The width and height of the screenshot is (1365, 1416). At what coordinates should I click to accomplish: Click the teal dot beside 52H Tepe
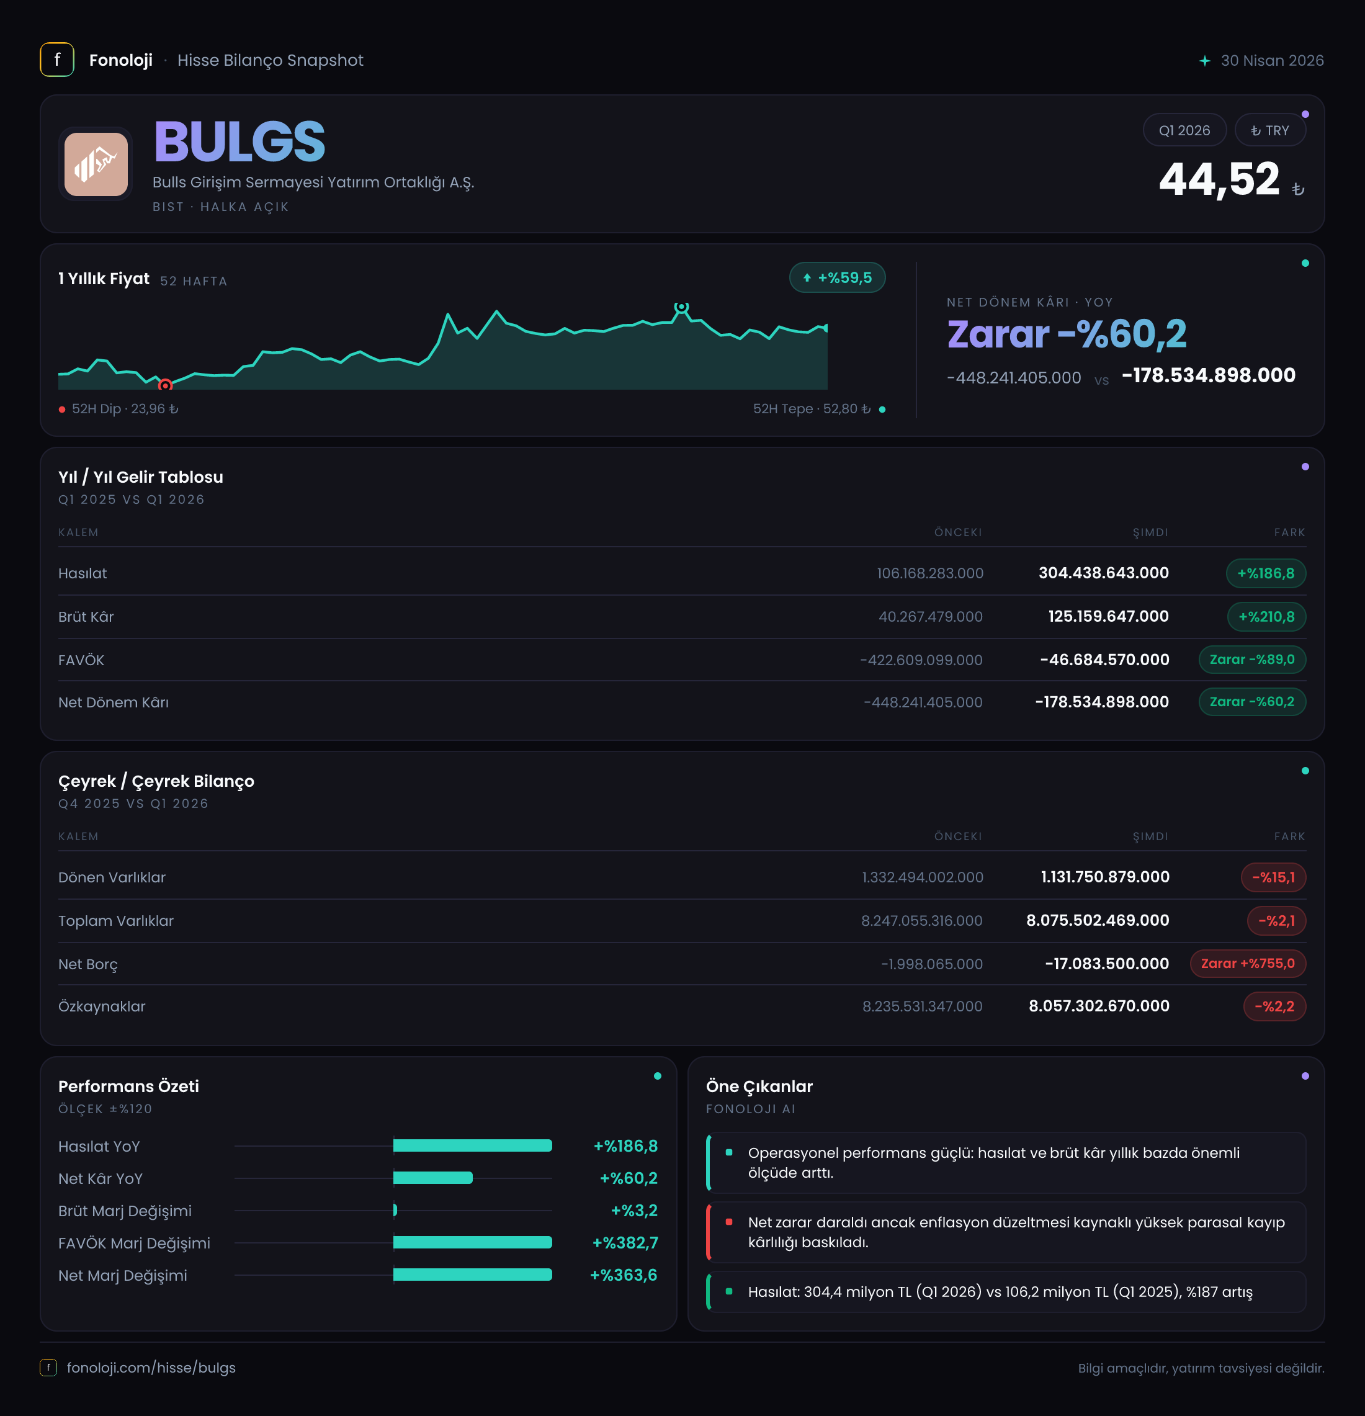click(x=882, y=410)
